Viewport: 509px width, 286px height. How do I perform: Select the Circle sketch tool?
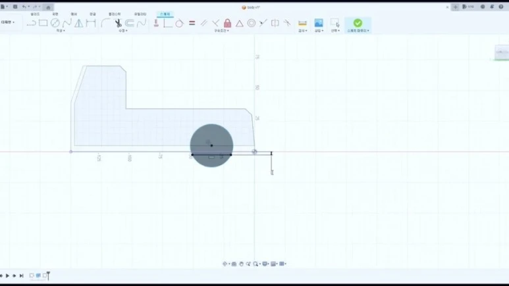[55, 23]
